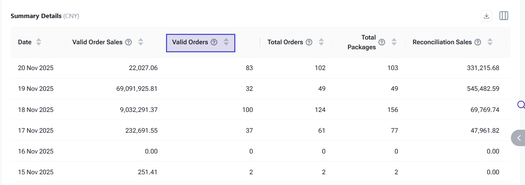Viewport: 525px width, 185px height.
Task: Open the column settings icon
Action: pyautogui.click(x=503, y=16)
